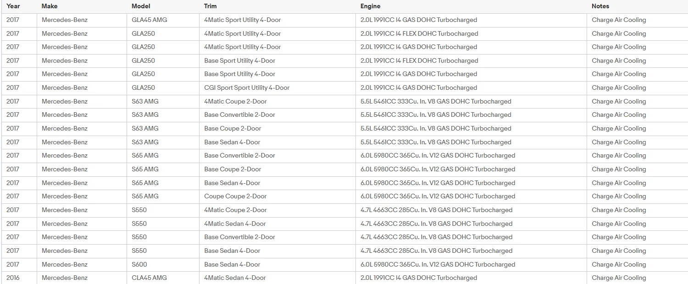Click "2017" in the S600 row
This screenshot has width=688, height=284.
[13, 264]
